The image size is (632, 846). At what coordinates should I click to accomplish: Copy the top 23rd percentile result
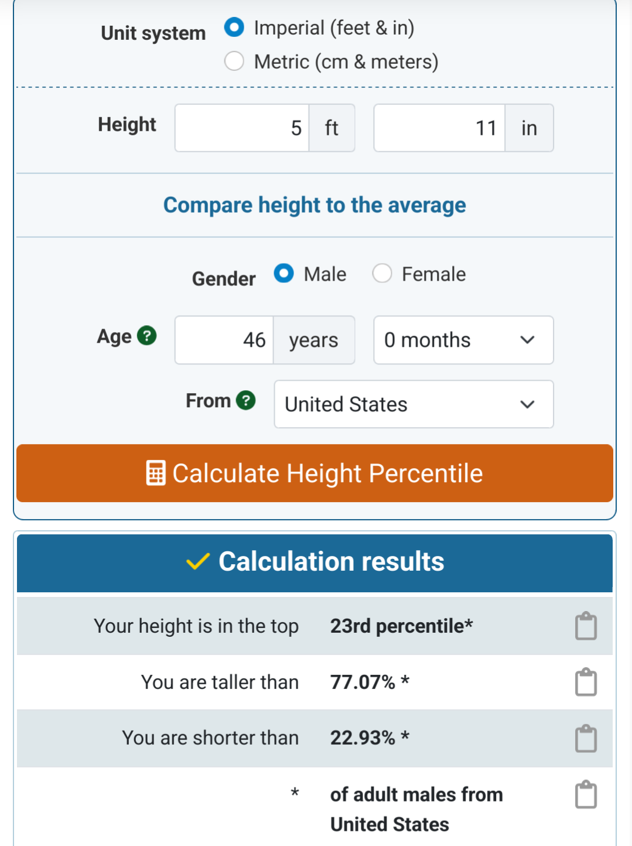click(x=586, y=626)
